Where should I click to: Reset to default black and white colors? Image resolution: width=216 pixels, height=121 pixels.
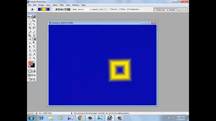(29, 67)
